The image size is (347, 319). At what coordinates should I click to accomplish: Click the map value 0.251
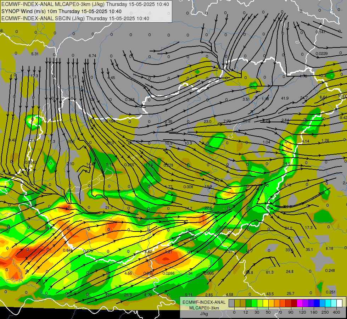[x=331, y=292]
